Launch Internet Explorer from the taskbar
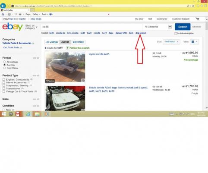 tap(28, 114)
